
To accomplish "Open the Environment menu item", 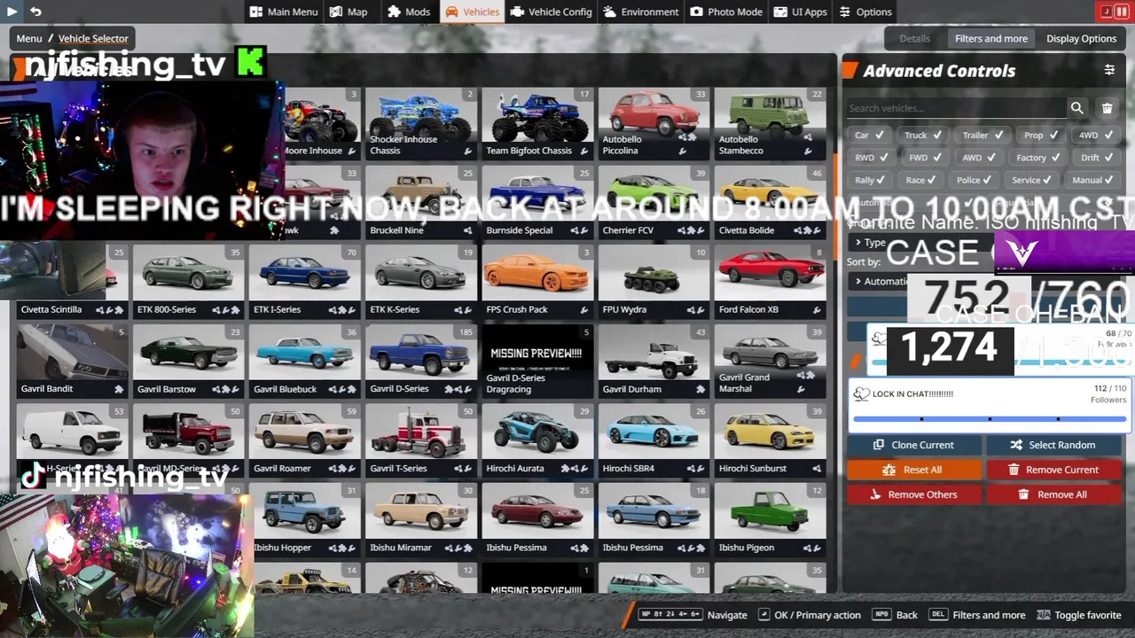I will pyautogui.click(x=642, y=12).
